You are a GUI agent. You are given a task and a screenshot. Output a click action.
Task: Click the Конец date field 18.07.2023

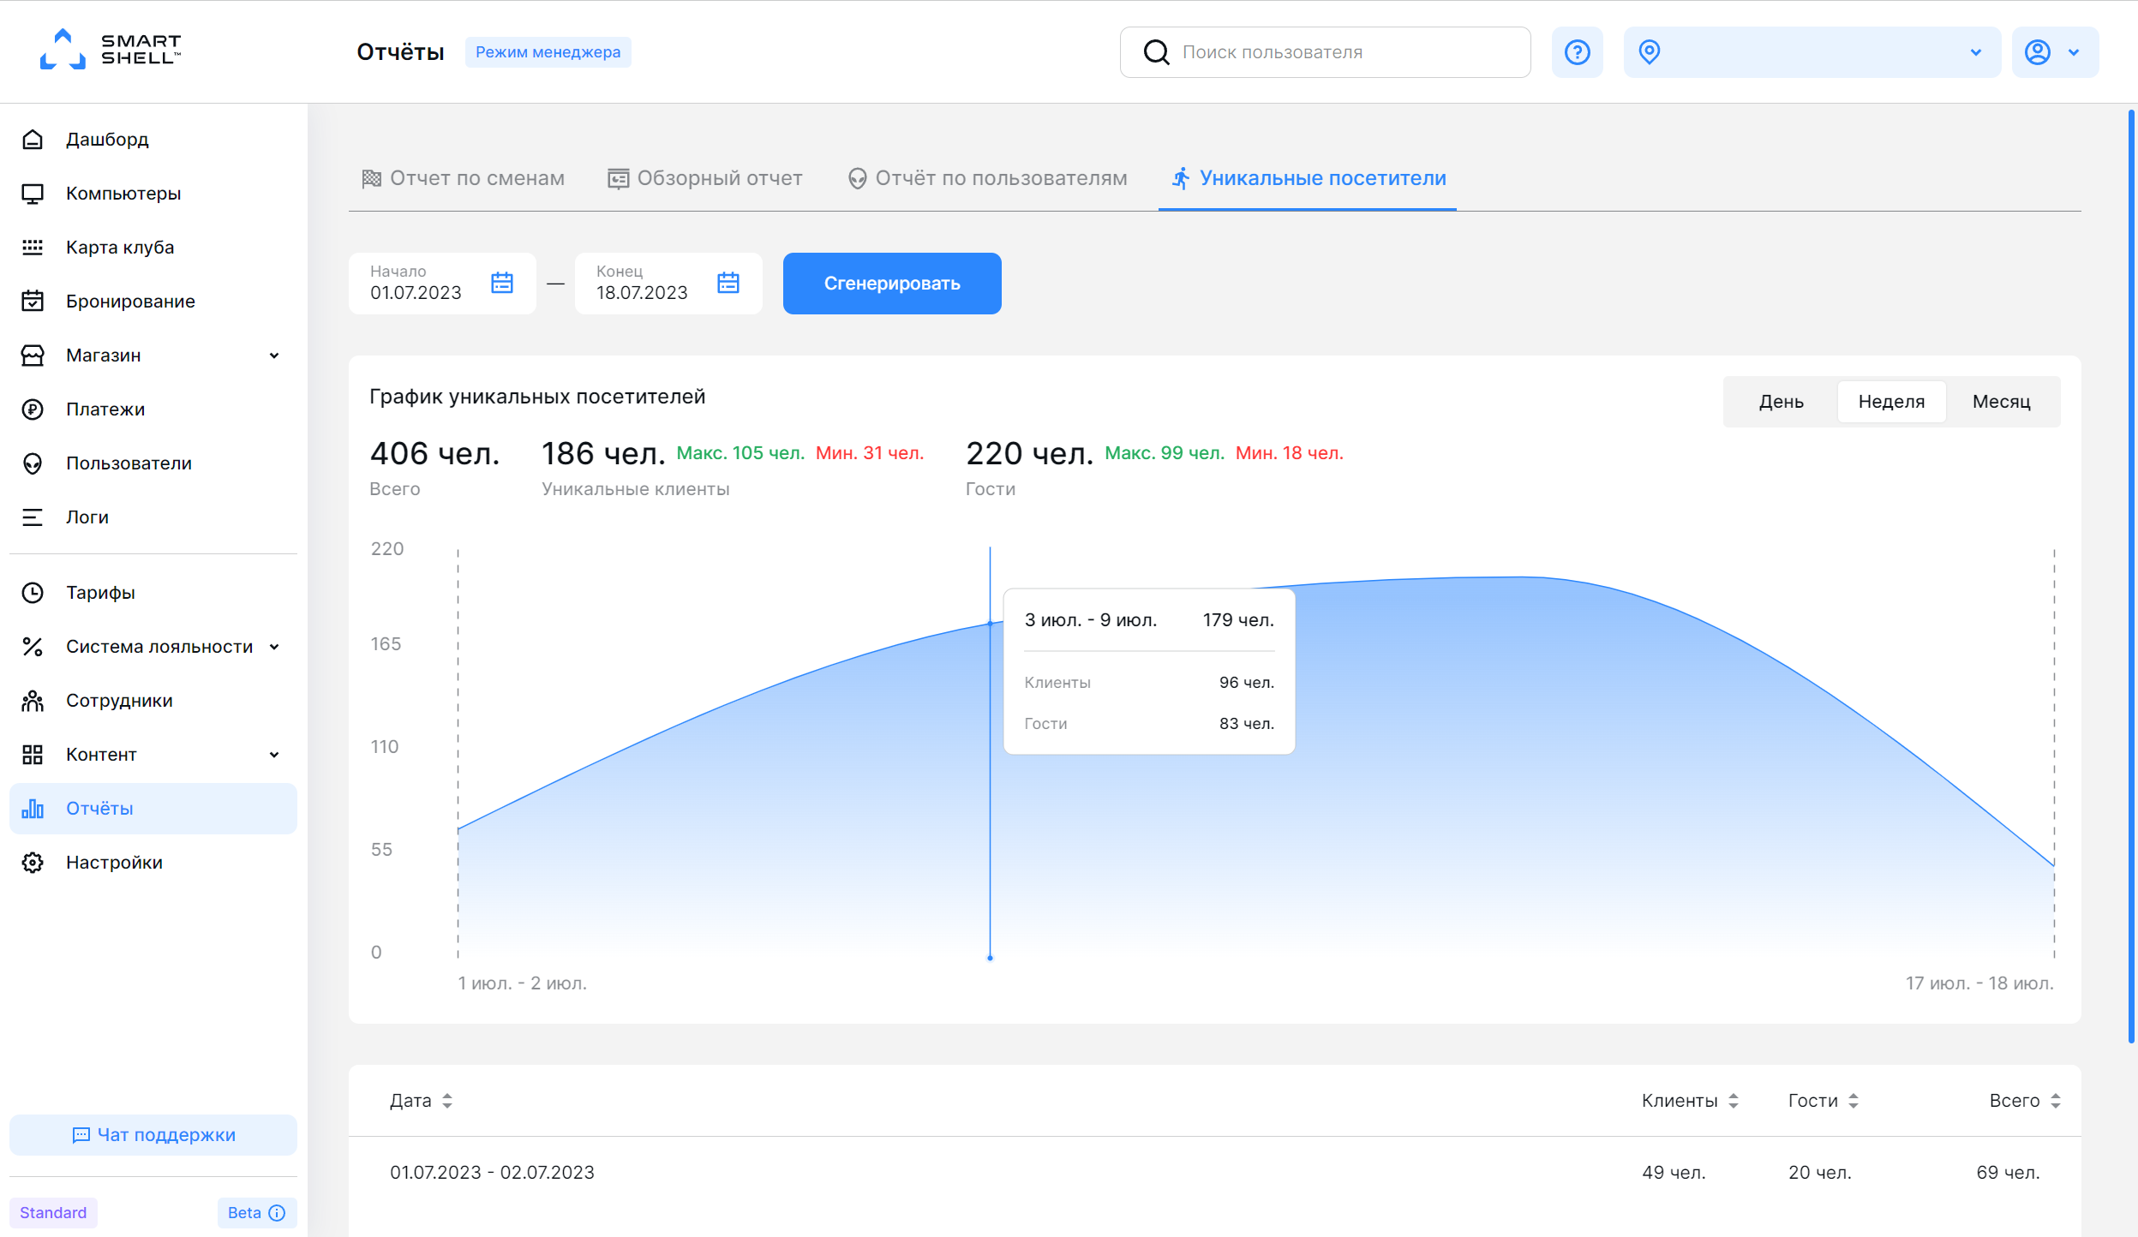(x=668, y=284)
